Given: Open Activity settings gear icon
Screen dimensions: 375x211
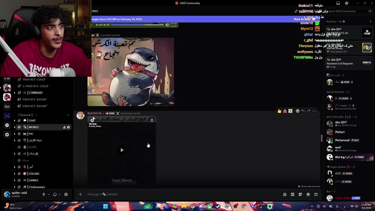Looking at the screenshot, I should 344,21.
